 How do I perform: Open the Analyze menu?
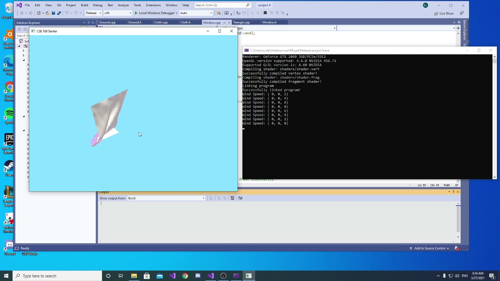[123, 5]
